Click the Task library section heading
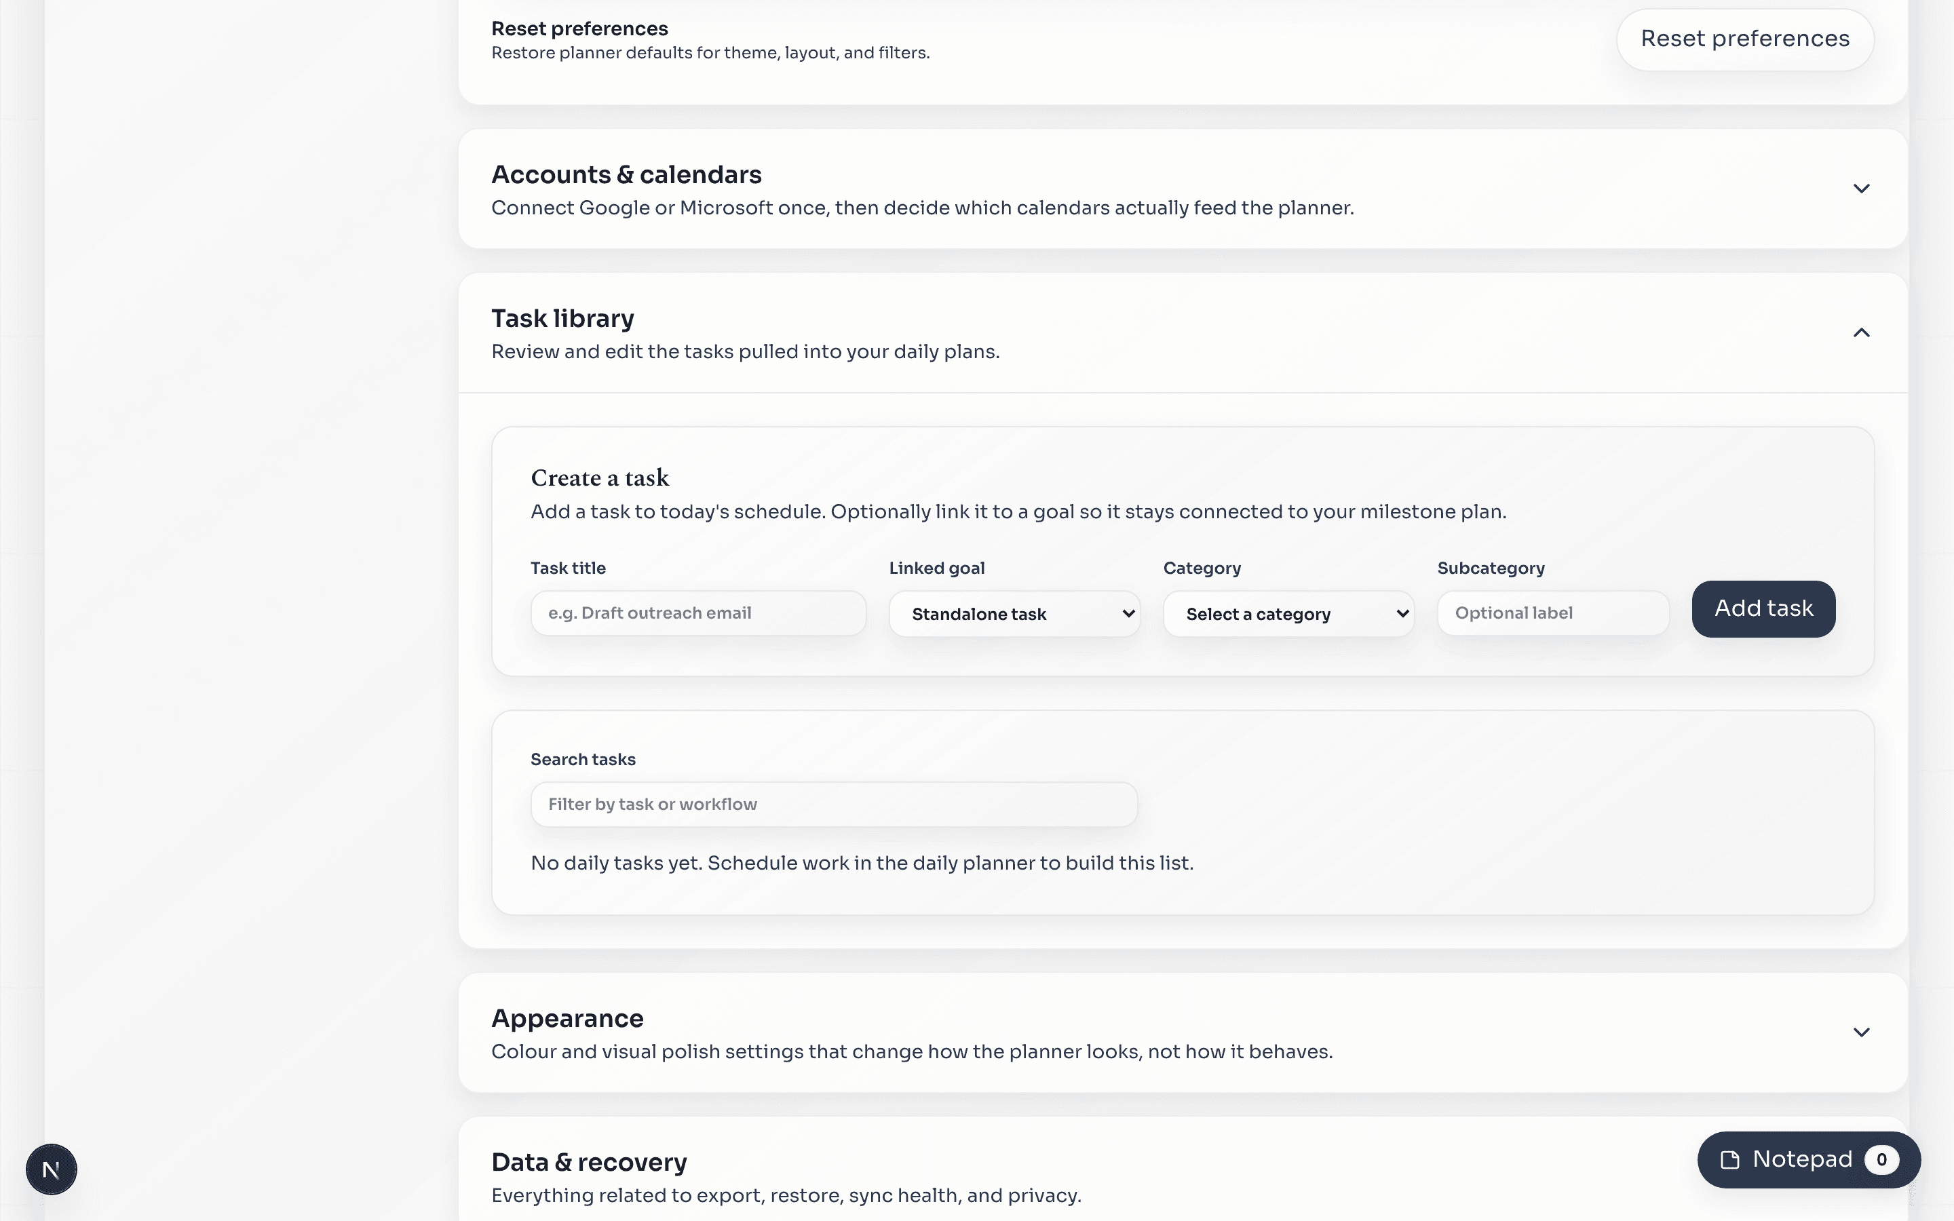The image size is (1954, 1221). (562, 318)
